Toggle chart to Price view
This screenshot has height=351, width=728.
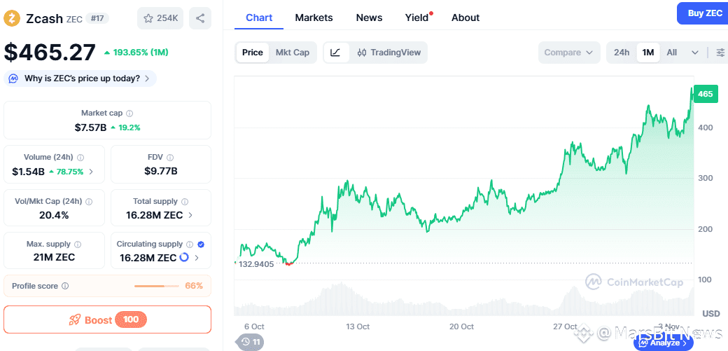pos(253,53)
